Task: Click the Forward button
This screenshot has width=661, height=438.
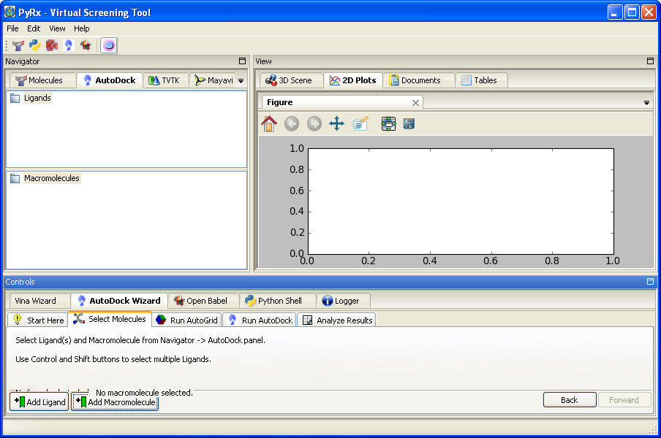Action: (x=624, y=400)
